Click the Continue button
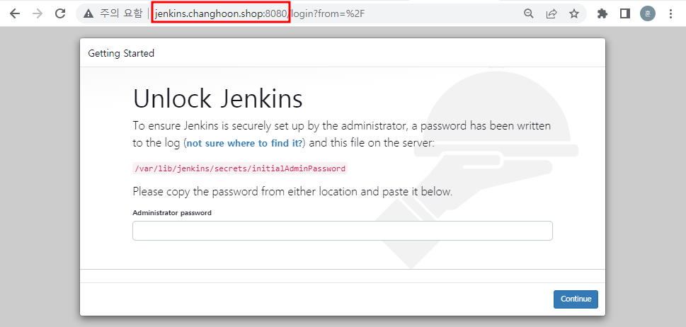The image size is (686, 327). (x=576, y=299)
